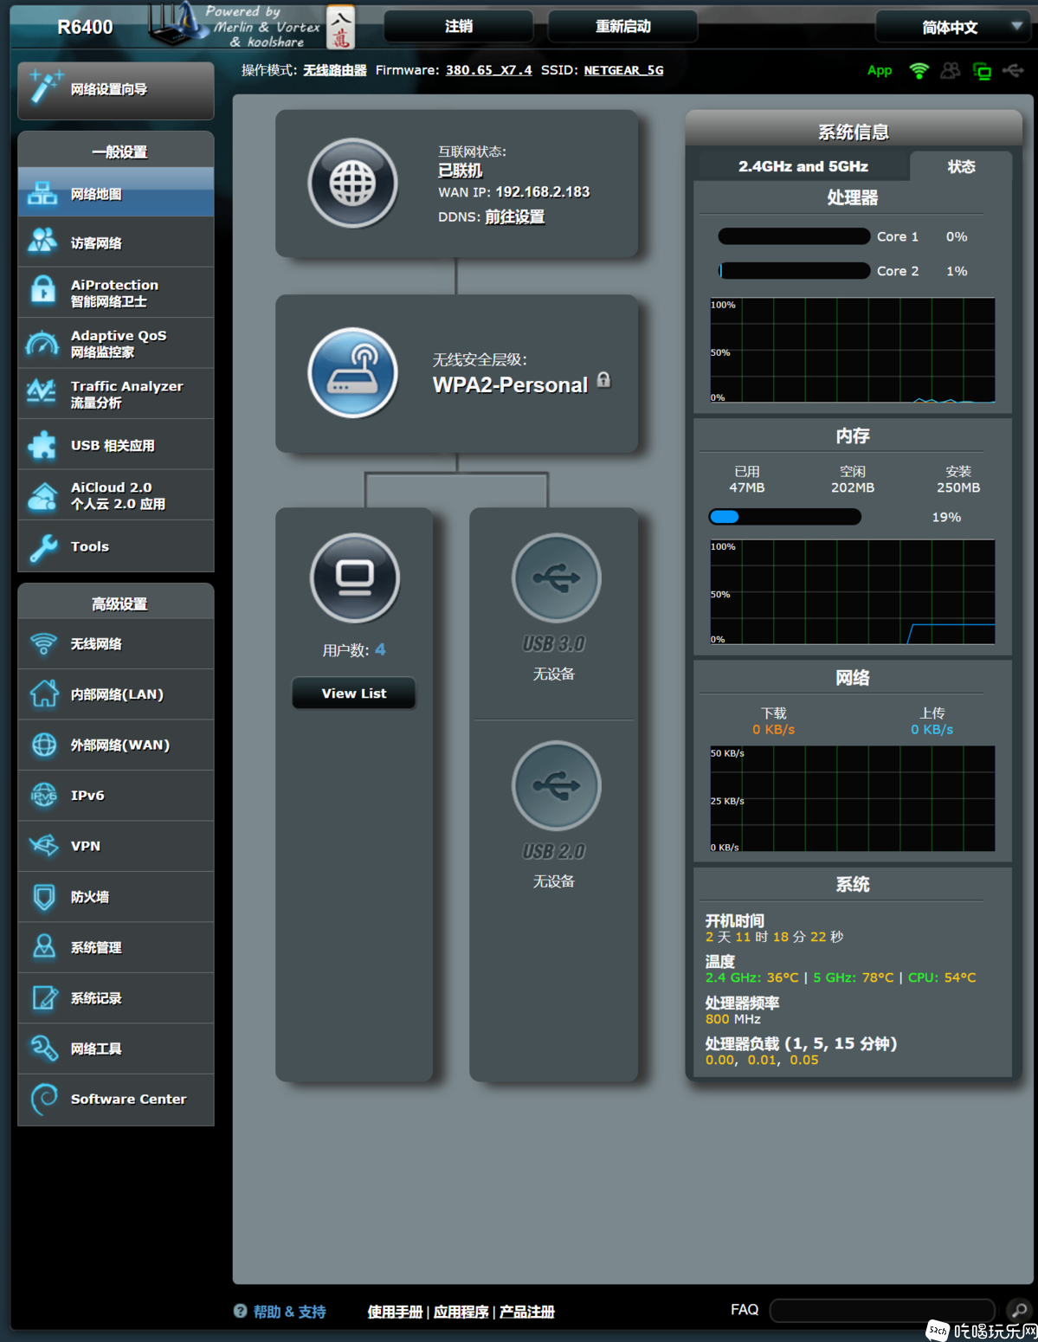The width and height of the screenshot is (1038, 1342).
Task: Switch to the 2.4GHz and 5GHz tab
Action: point(803,166)
